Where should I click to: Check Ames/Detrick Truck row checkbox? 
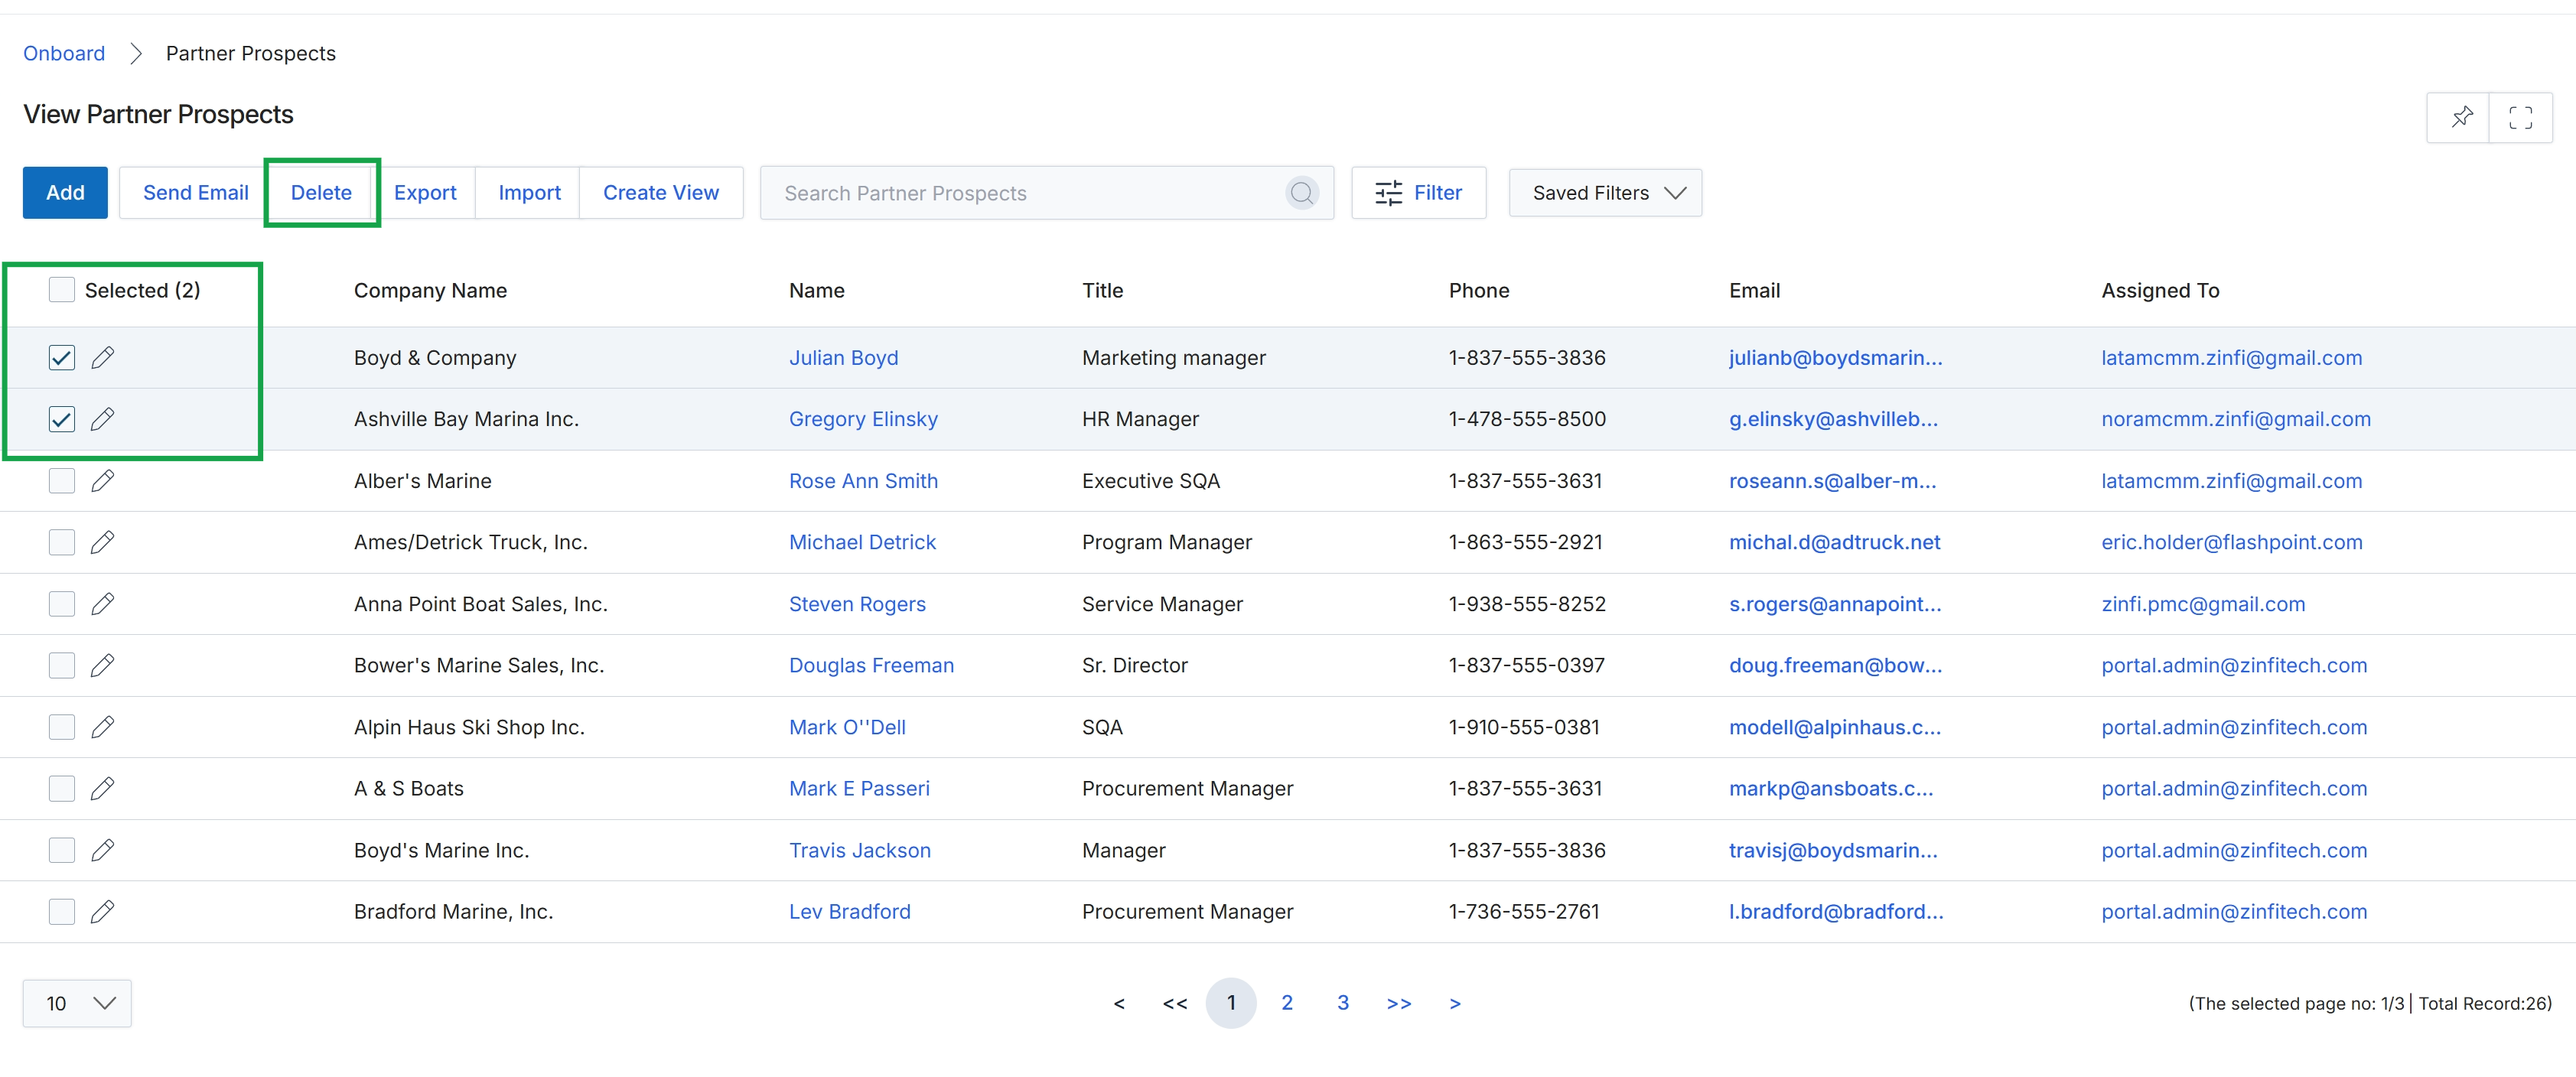[x=62, y=542]
